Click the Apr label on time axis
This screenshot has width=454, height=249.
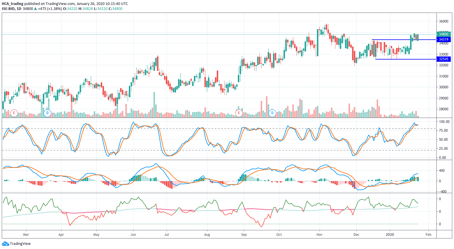61,235
